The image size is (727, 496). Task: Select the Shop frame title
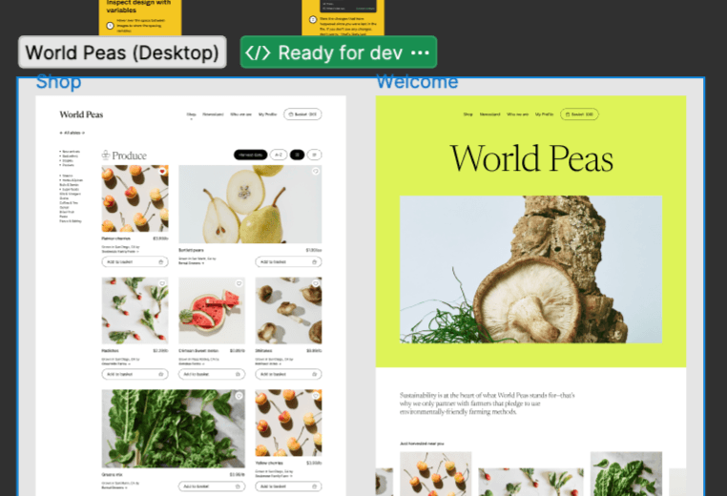tap(58, 83)
